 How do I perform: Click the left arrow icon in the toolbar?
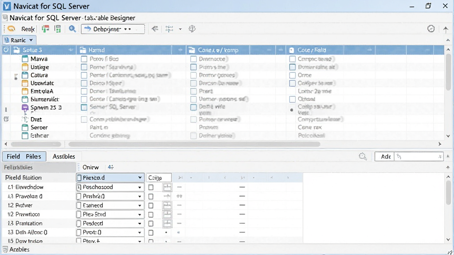(155, 29)
